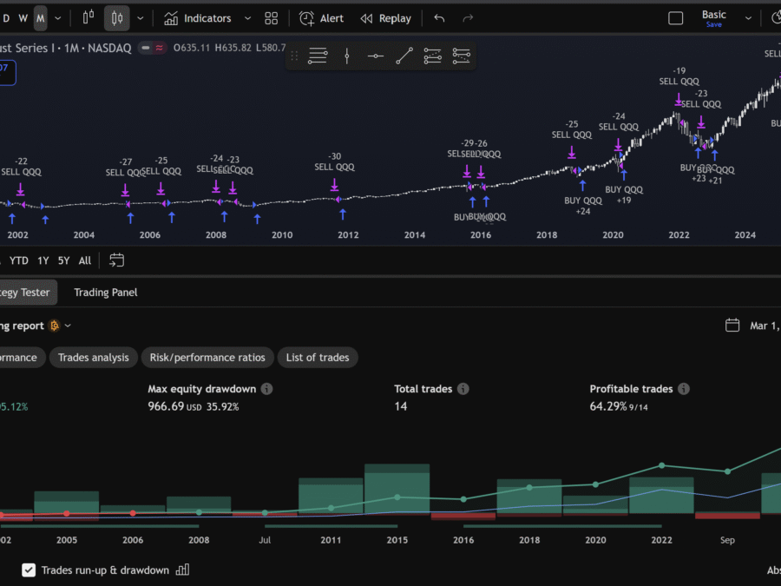781x586 pixels.
Task: Click the indicator templates grid icon
Action: pos(272,18)
